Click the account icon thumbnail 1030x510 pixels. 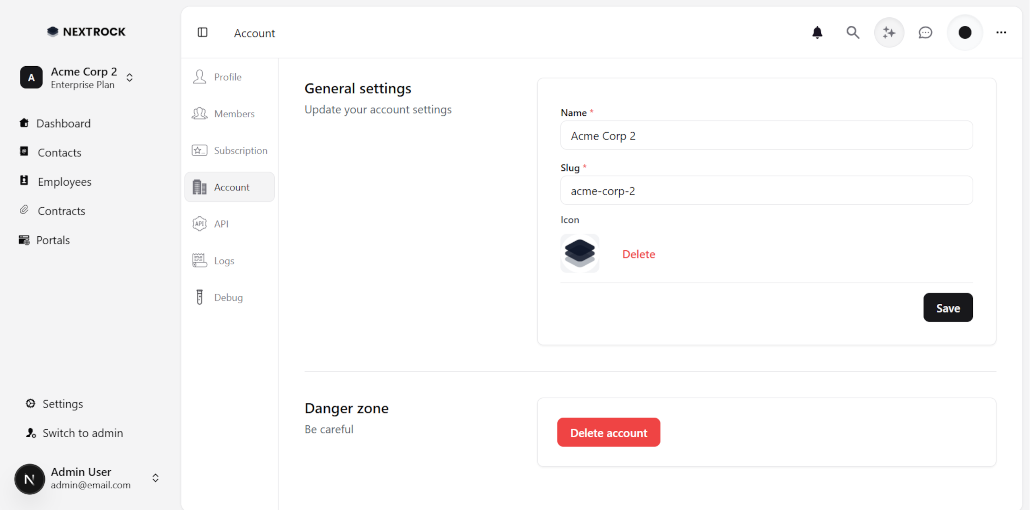579,253
